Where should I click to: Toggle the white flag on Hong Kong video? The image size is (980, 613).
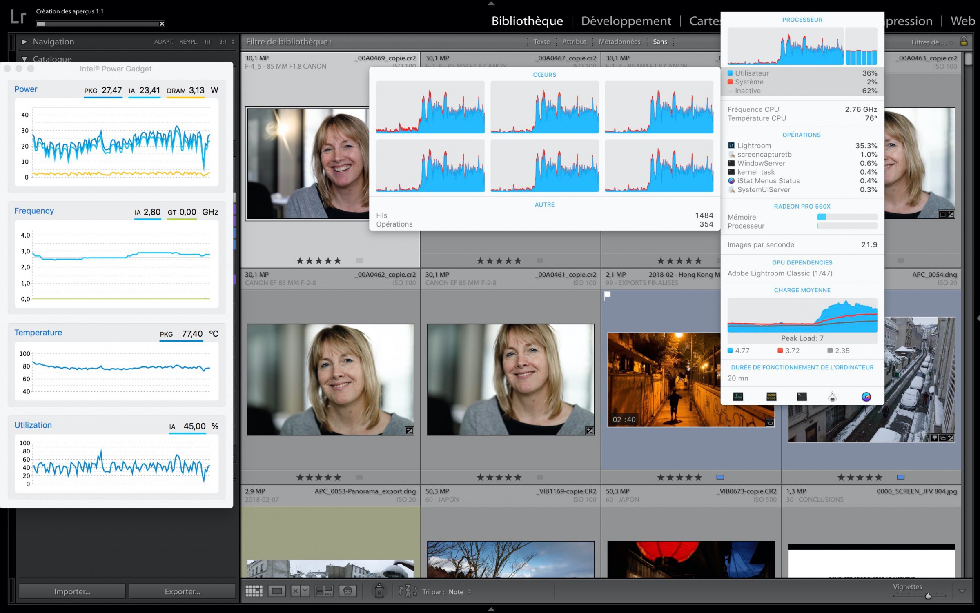[607, 295]
